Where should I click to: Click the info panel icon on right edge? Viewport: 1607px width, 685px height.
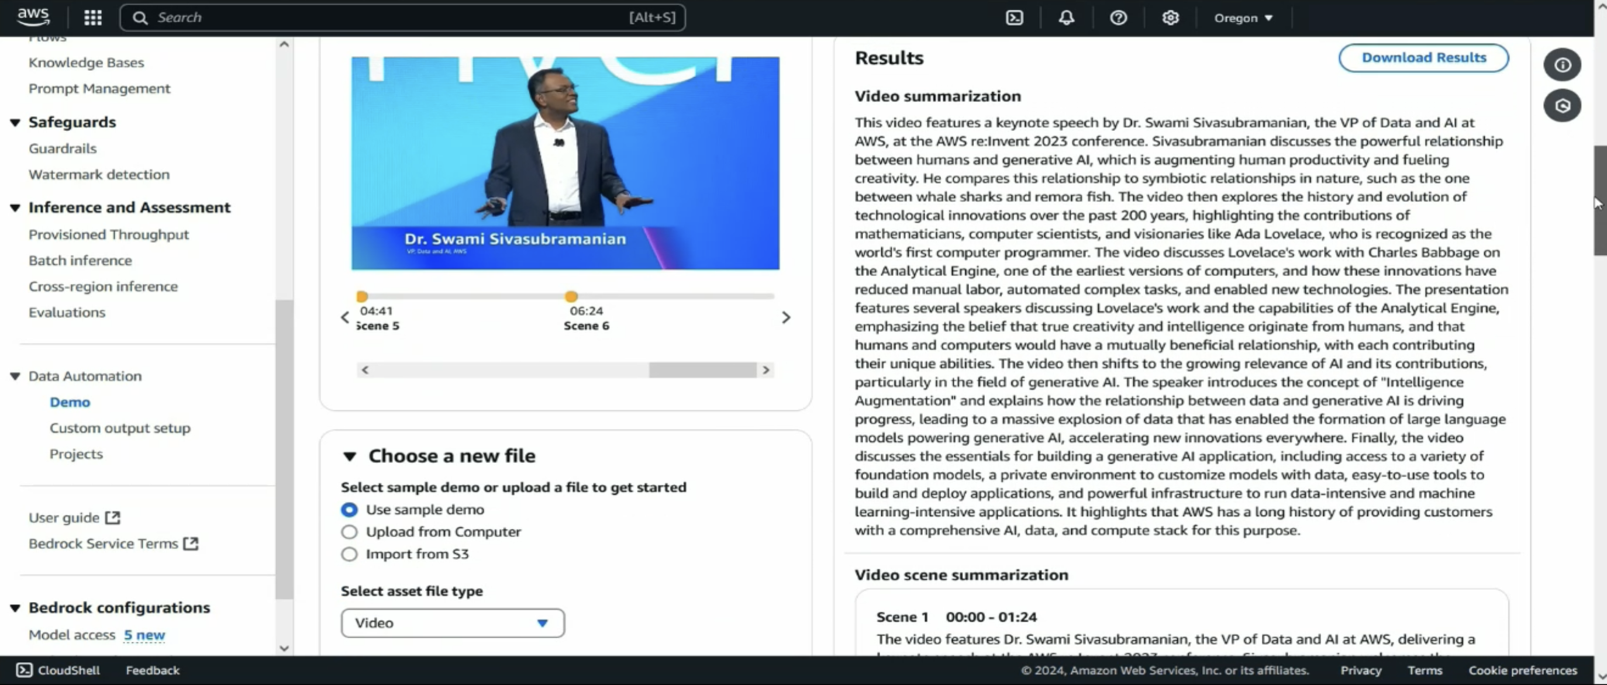1561,65
